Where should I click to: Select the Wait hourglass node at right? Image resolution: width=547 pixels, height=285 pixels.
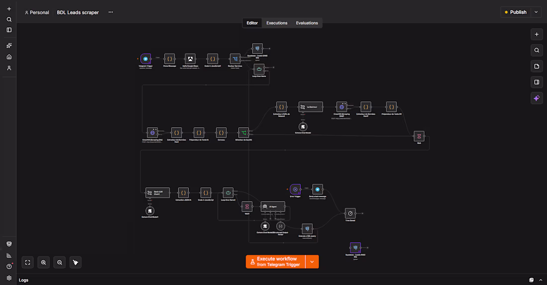tap(419, 136)
